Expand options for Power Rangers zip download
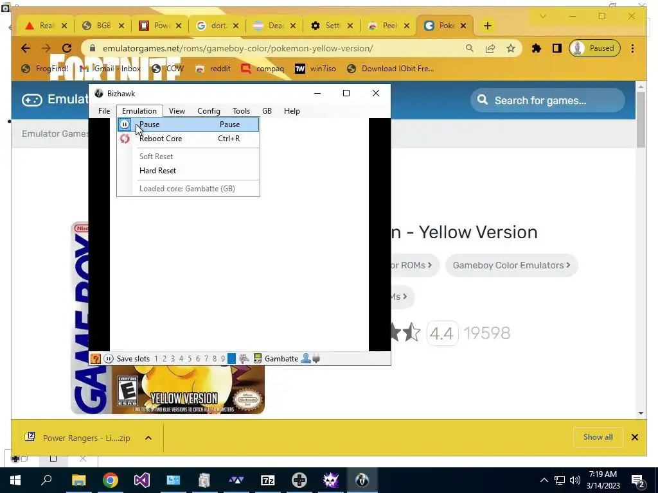Viewport: 658px width, 493px height. click(148, 438)
